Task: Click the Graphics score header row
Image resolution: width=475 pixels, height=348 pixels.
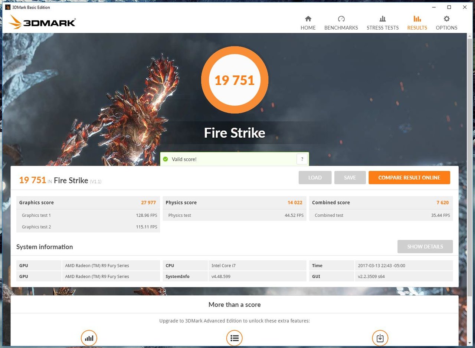Action: click(88, 203)
